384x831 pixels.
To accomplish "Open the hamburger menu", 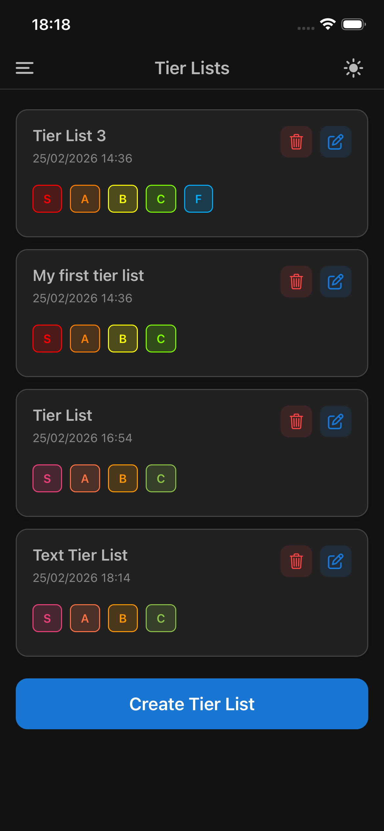I will pos(25,68).
